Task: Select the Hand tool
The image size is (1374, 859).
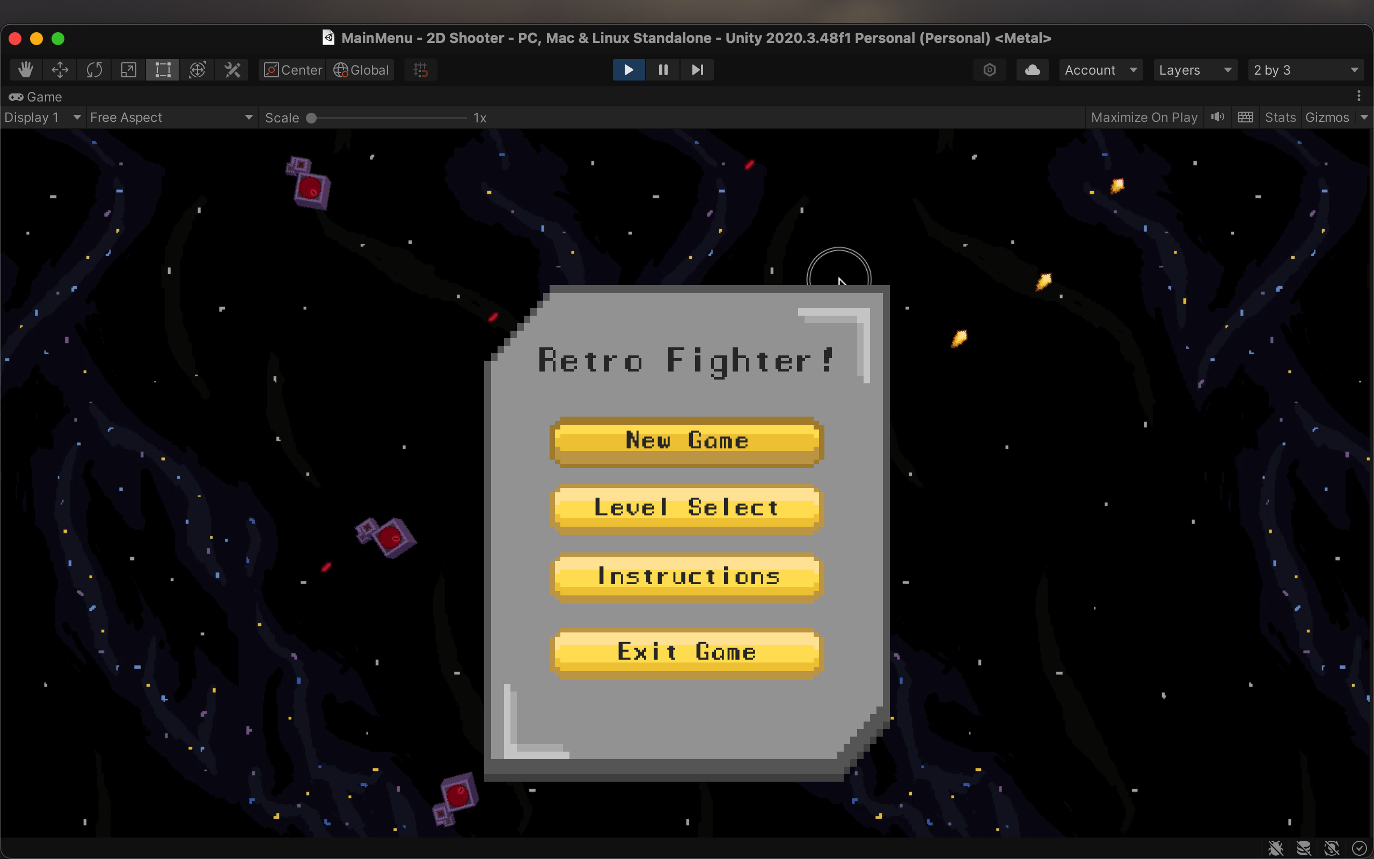Action: pyautogui.click(x=26, y=70)
